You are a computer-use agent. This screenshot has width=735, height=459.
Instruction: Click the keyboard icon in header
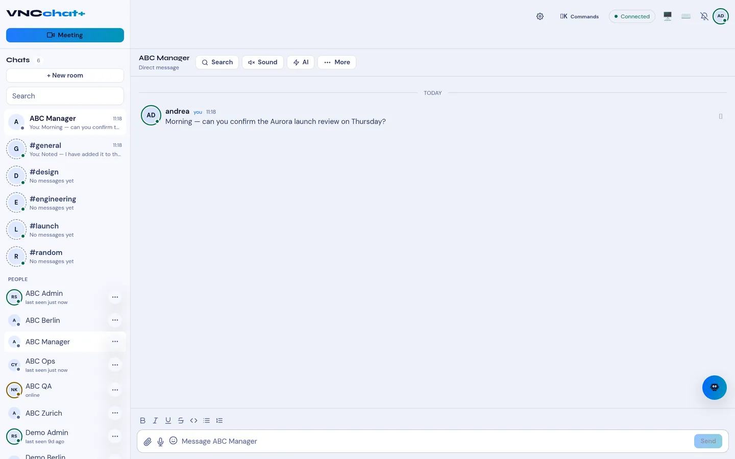point(686,16)
